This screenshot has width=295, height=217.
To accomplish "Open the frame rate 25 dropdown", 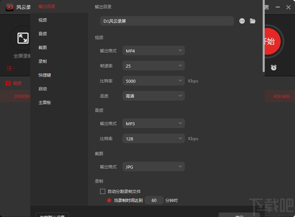I will click(x=154, y=66).
